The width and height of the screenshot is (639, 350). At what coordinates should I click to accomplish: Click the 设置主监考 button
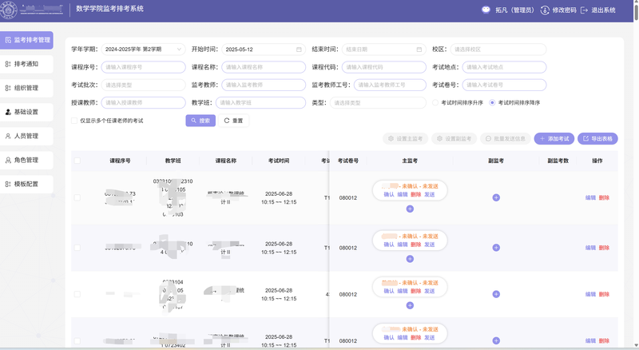(405, 139)
